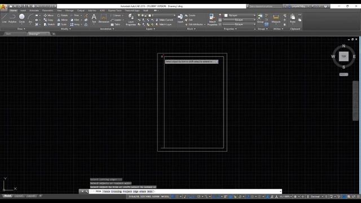
Task: Open the Output ribbon tab
Action: (x=81, y=11)
